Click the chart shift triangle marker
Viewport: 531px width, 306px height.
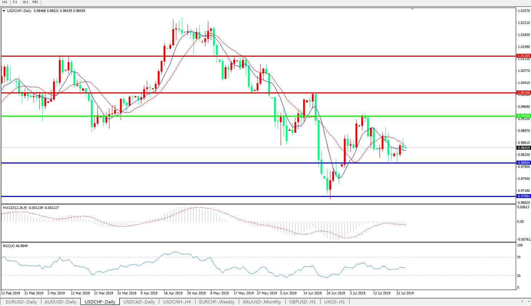coord(412,9)
